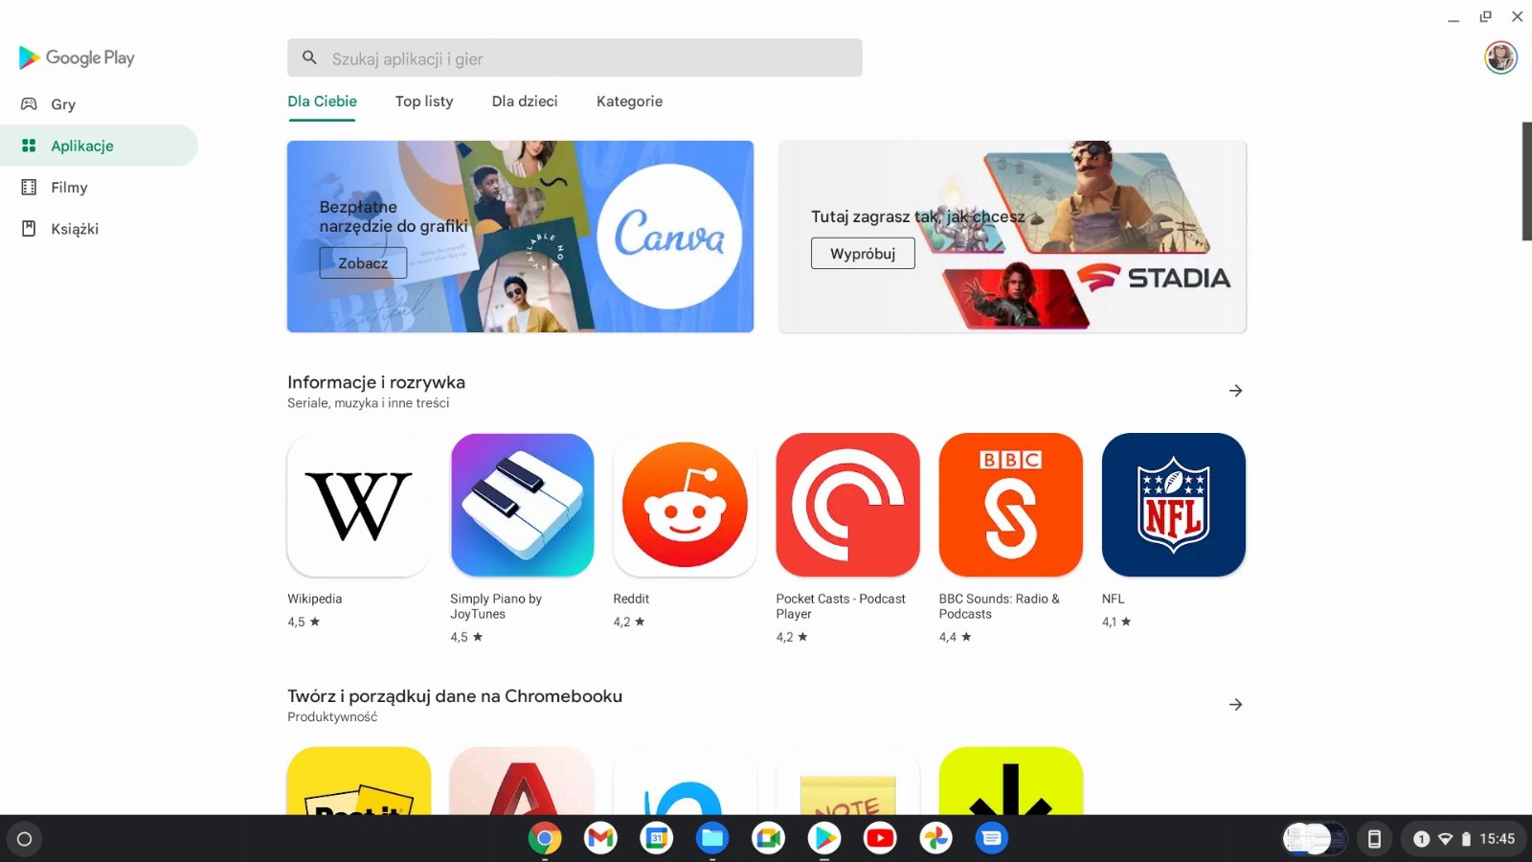Open the Stadia promotional banner

1012,237
